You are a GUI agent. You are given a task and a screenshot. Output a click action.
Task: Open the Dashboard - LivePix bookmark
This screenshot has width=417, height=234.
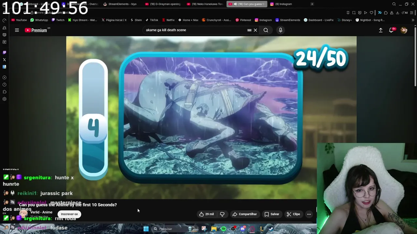(319, 20)
